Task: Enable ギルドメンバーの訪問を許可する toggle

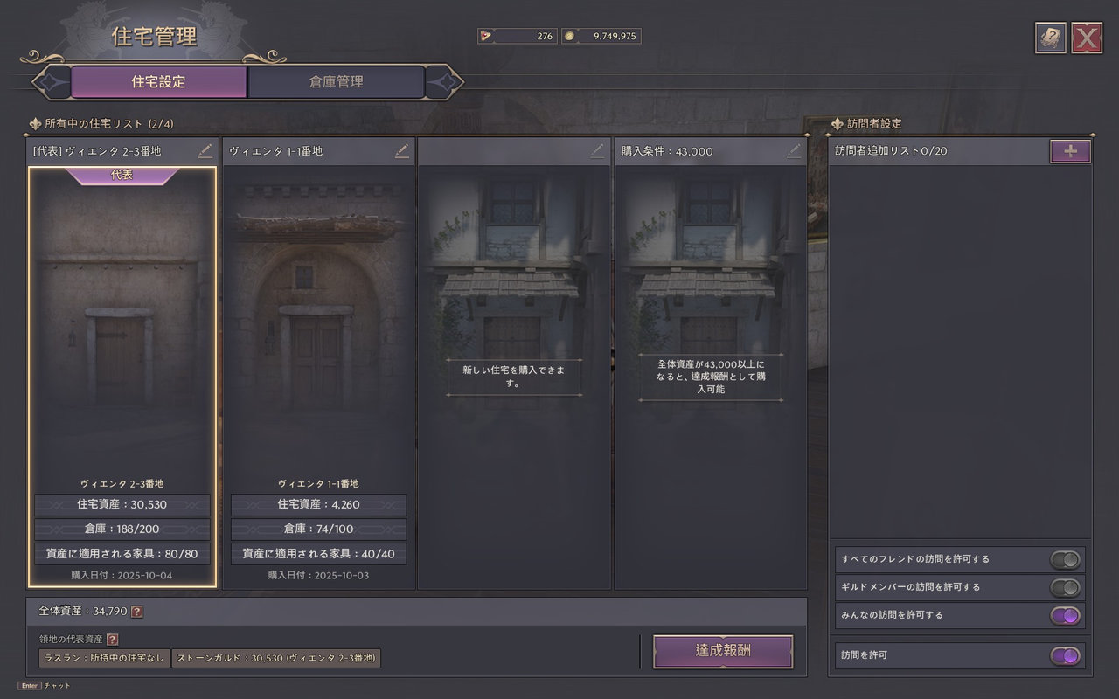Action: (x=1065, y=587)
